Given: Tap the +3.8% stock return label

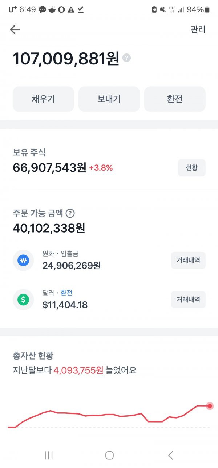Looking at the screenshot, I should point(101,168).
